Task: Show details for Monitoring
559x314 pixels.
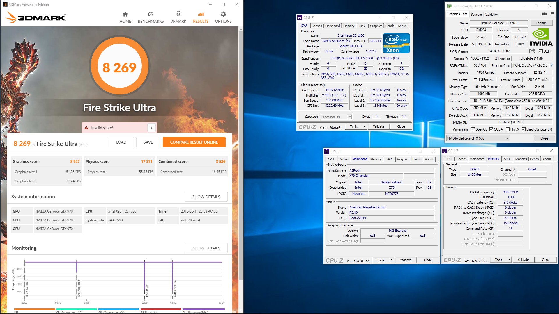Action: (x=206, y=248)
